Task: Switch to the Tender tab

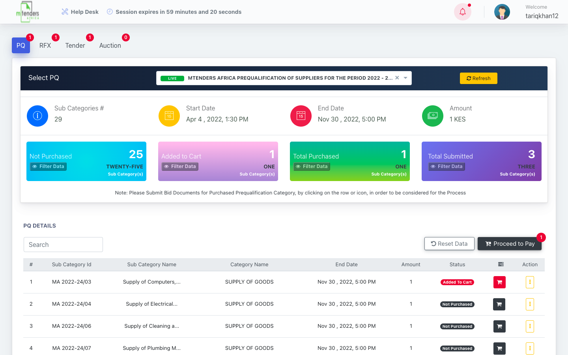Action: click(x=75, y=45)
